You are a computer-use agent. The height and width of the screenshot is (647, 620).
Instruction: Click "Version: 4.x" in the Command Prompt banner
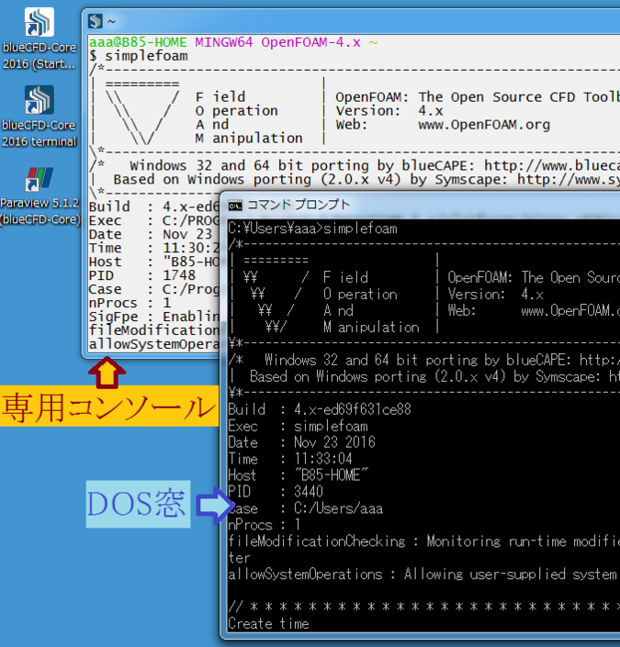point(496,294)
